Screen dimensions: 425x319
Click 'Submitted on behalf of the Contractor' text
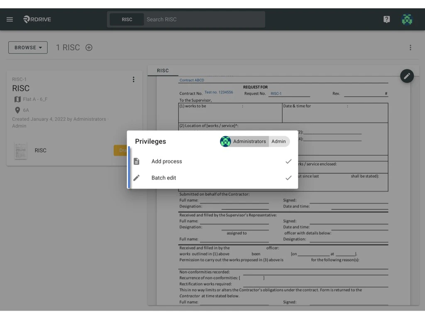215,194
